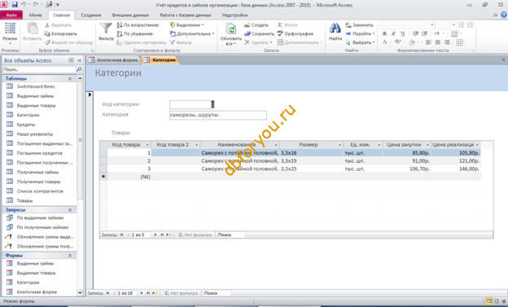Image resolution: width=508 pixels, height=307 pixels.
Task: Run Орфография spell check
Action: click(x=296, y=33)
